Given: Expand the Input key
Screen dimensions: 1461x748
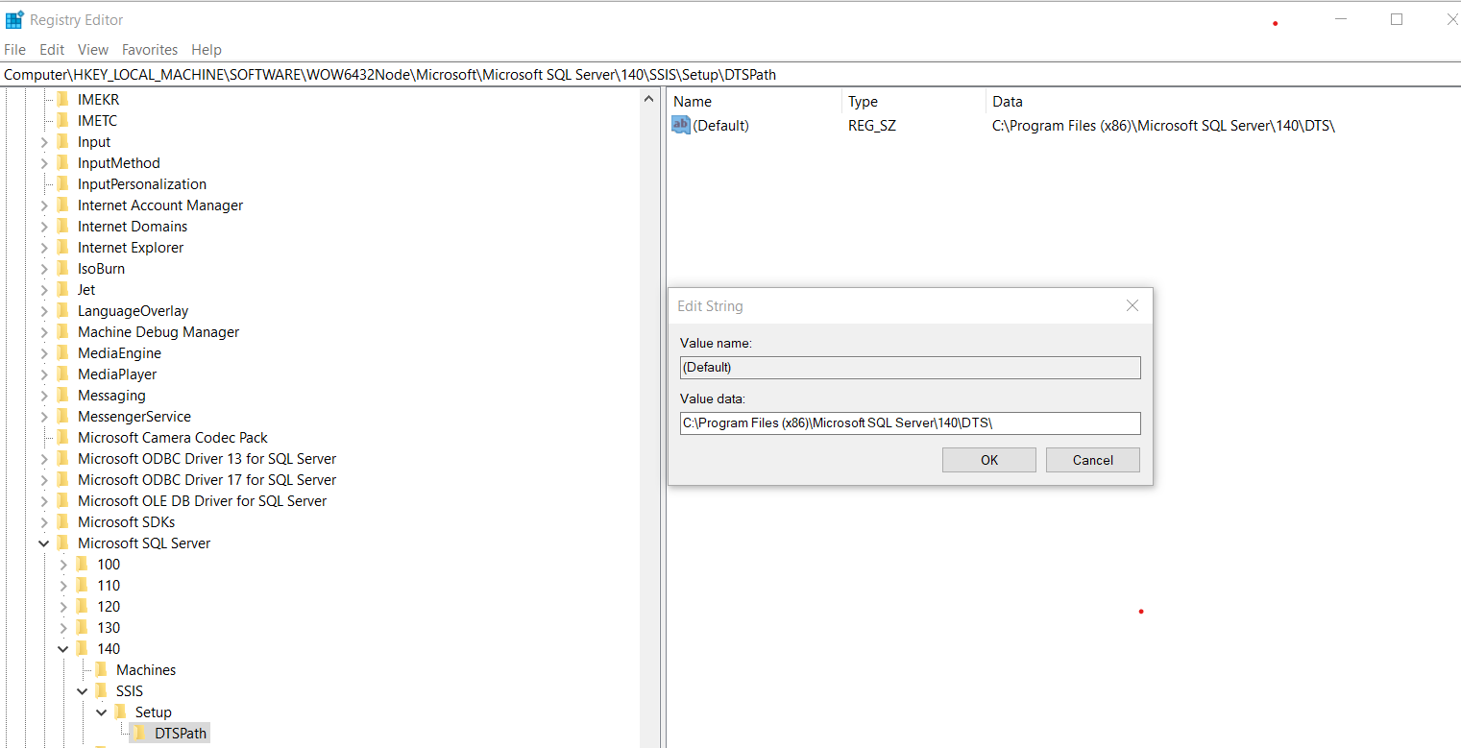Looking at the screenshot, I should [44, 142].
